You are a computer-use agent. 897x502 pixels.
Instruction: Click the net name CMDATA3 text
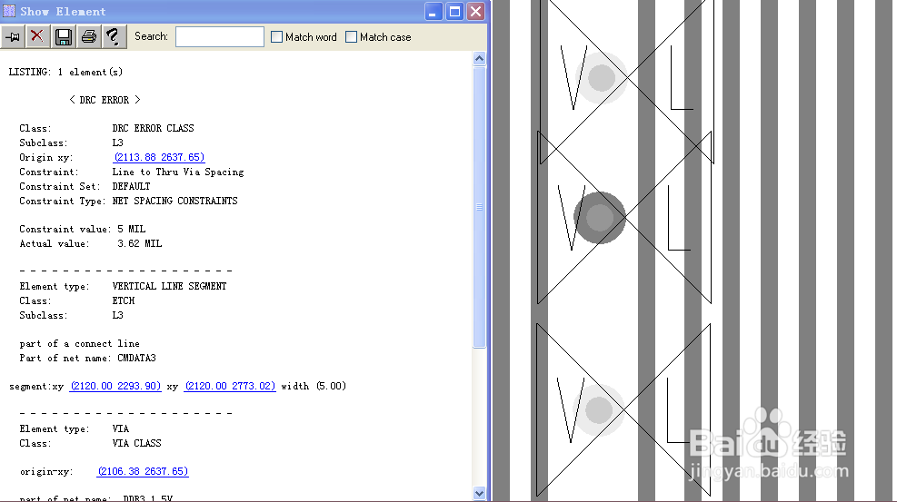coord(136,358)
